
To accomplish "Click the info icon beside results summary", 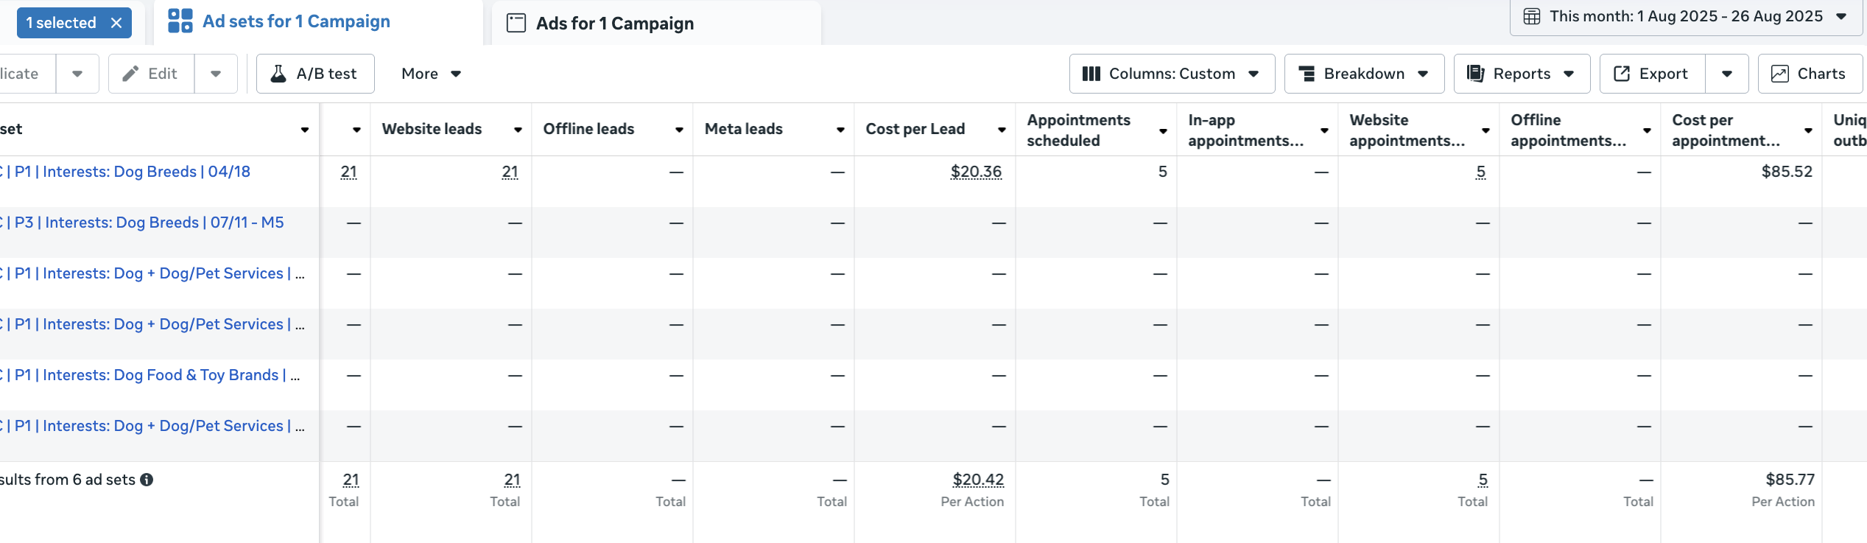I will tap(147, 480).
